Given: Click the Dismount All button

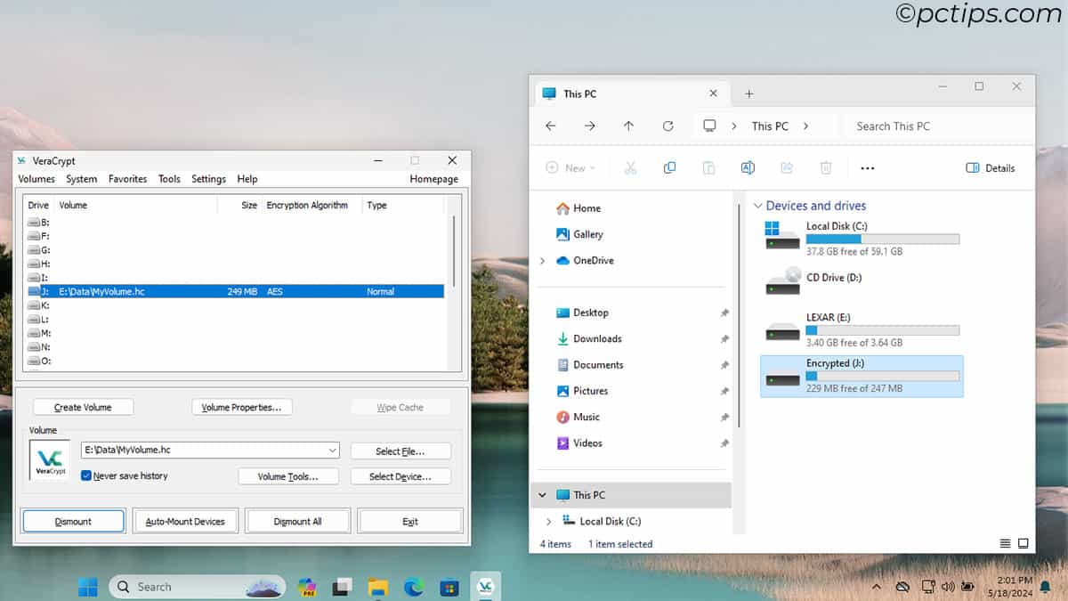Looking at the screenshot, I should pyautogui.click(x=297, y=520).
